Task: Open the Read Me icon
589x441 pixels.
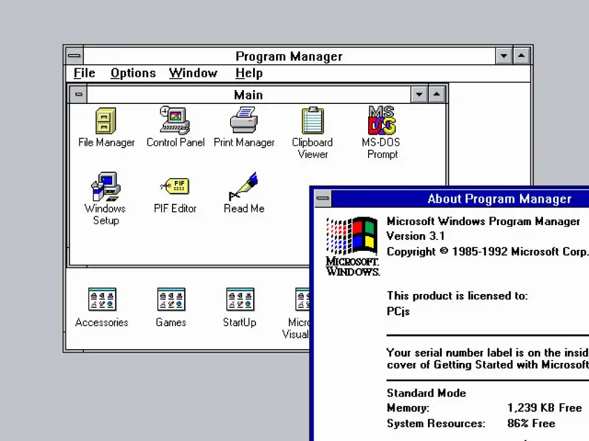Action: tap(244, 193)
